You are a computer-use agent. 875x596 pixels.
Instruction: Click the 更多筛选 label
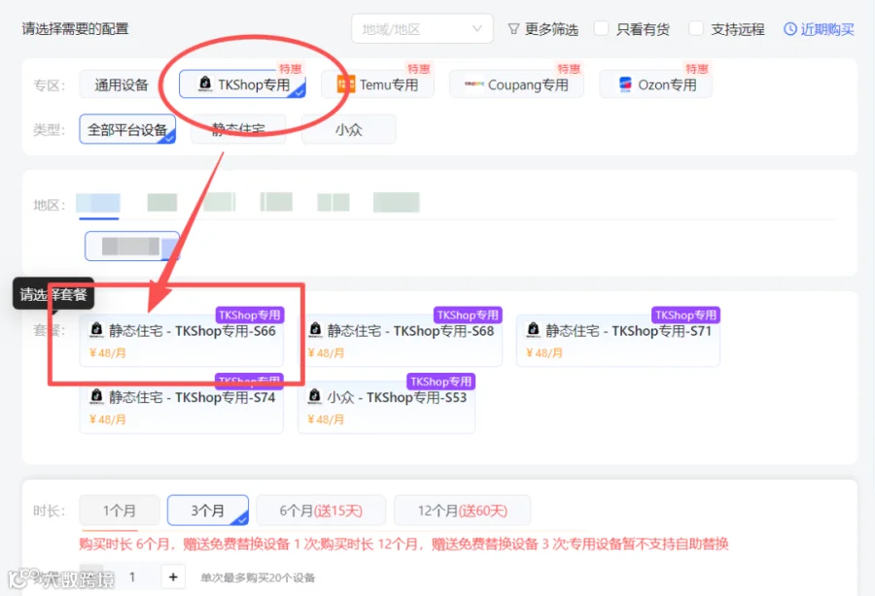551,29
